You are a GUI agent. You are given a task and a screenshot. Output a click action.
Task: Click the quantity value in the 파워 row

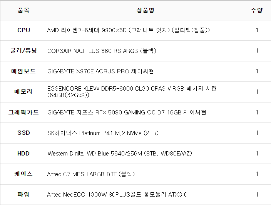pyautogui.click(x=257, y=195)
